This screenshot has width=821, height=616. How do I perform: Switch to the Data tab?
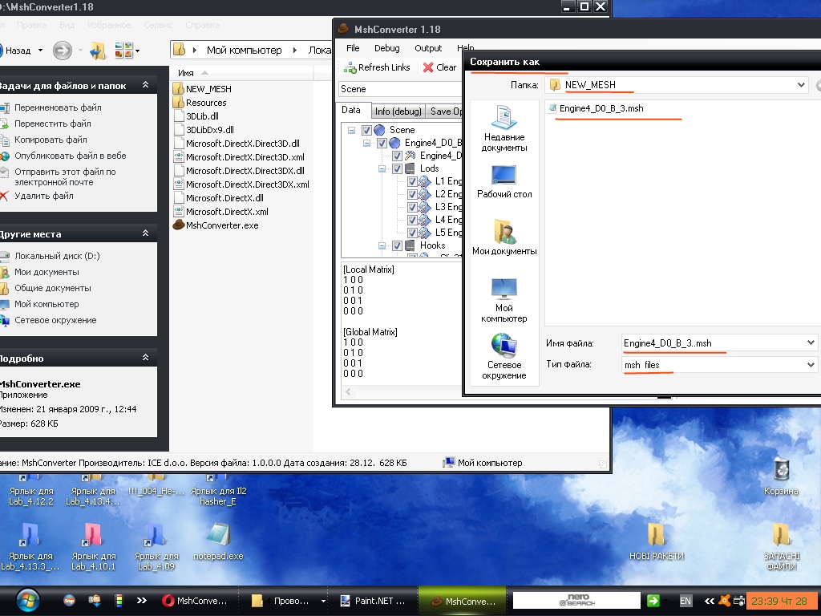[x=351, y=110]
